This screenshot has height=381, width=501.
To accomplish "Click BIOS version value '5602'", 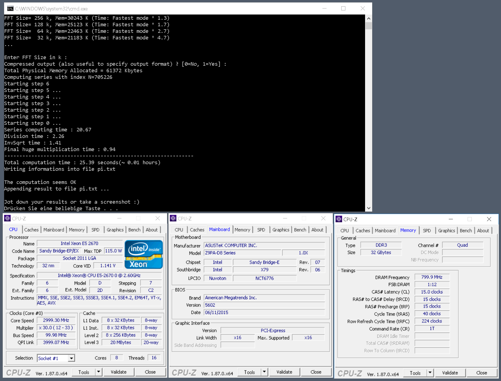I will click(264, 305).
